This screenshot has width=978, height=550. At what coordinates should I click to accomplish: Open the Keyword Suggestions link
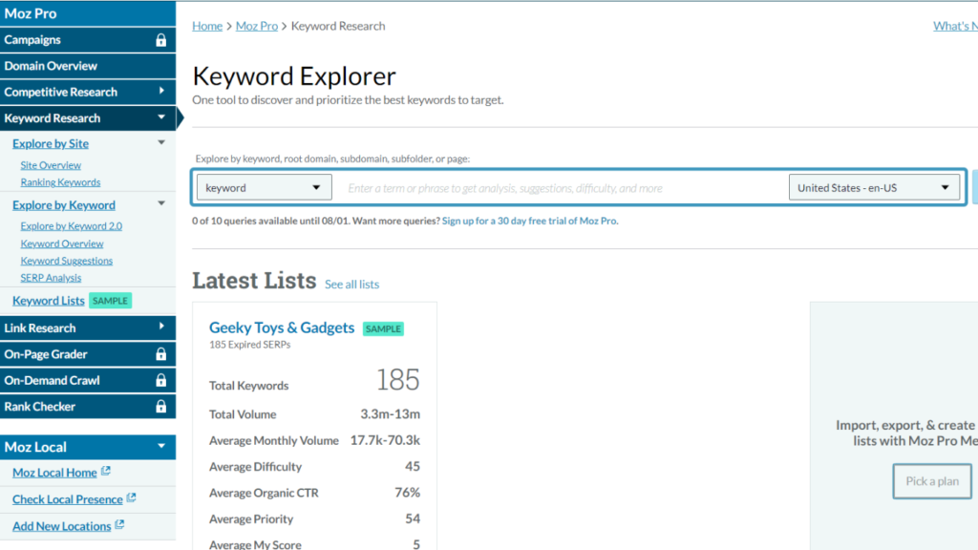[67, 261]
